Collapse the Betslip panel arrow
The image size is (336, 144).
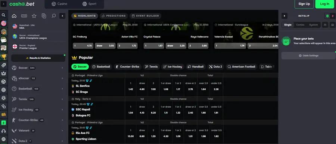284,16
